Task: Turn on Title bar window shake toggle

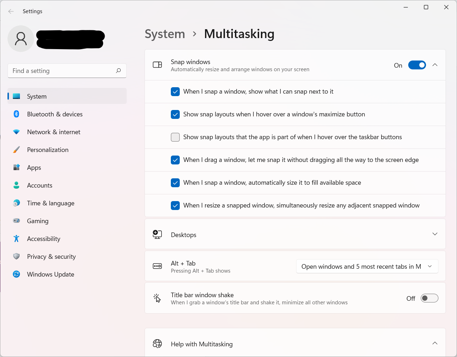Action: 430,298
